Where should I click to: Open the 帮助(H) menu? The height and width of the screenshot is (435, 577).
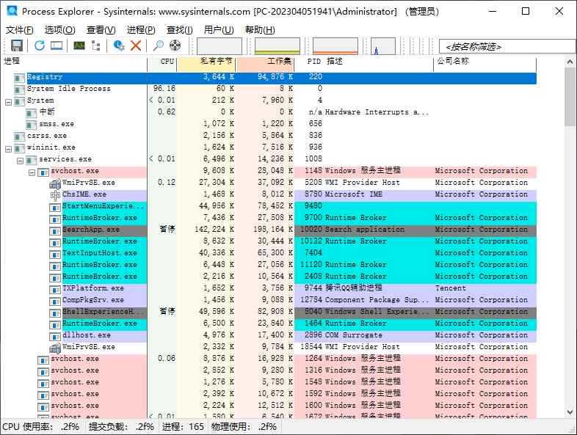click(x=260, y=30)
